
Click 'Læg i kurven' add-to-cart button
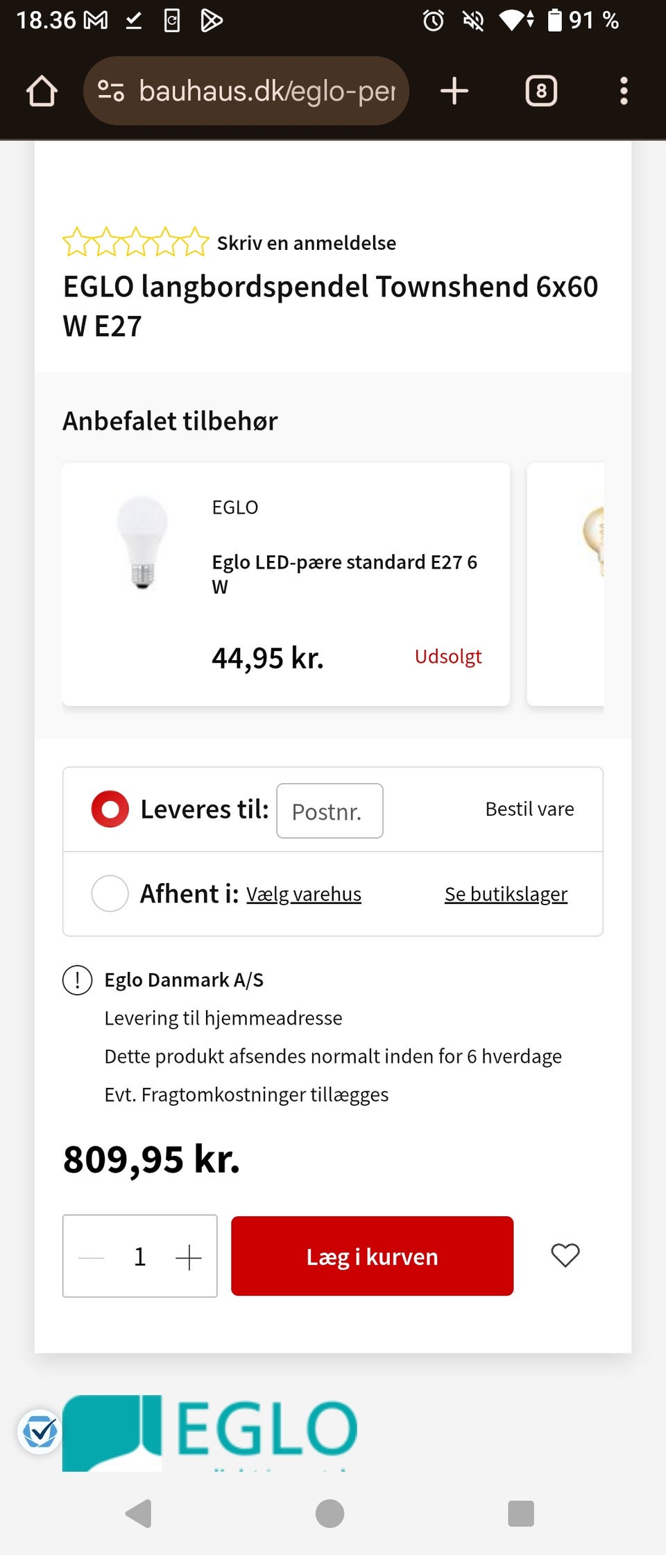372,1256
